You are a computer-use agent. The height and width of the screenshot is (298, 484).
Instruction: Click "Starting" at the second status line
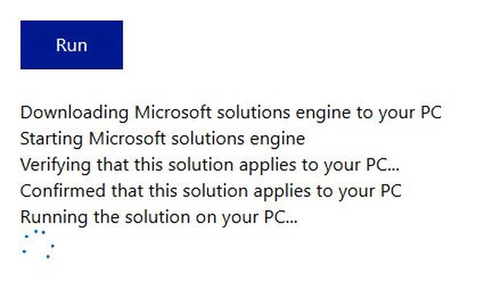click(52, 139)
